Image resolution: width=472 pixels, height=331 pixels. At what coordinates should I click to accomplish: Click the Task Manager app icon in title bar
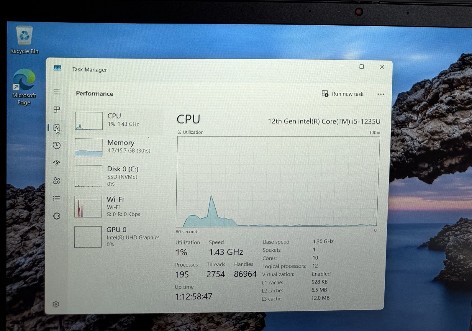(x=58, y=68)
